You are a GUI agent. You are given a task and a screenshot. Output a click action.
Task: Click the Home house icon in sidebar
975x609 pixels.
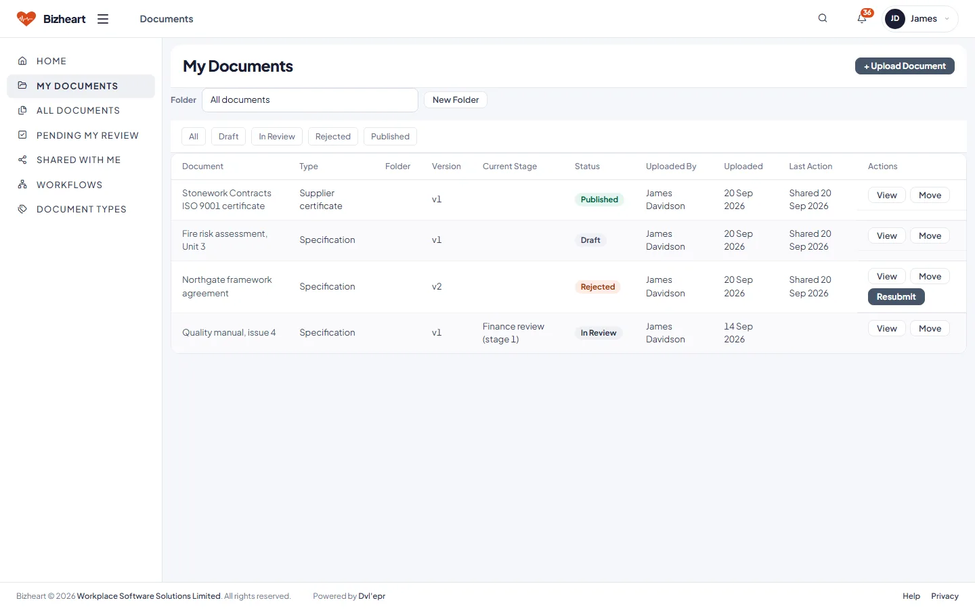22,61
